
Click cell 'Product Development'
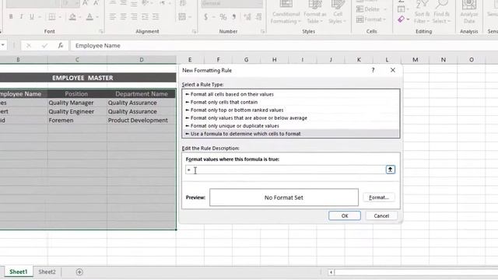(x=142, y=121)
